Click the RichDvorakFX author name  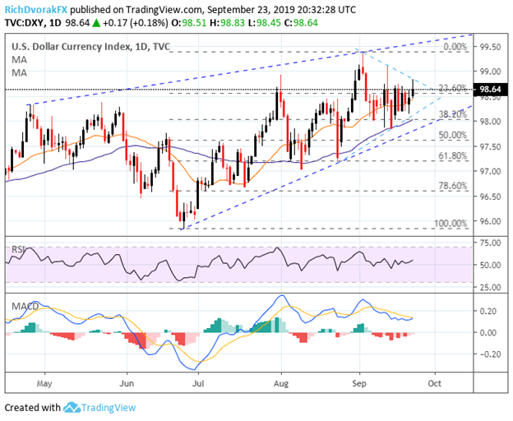point(36,10)
